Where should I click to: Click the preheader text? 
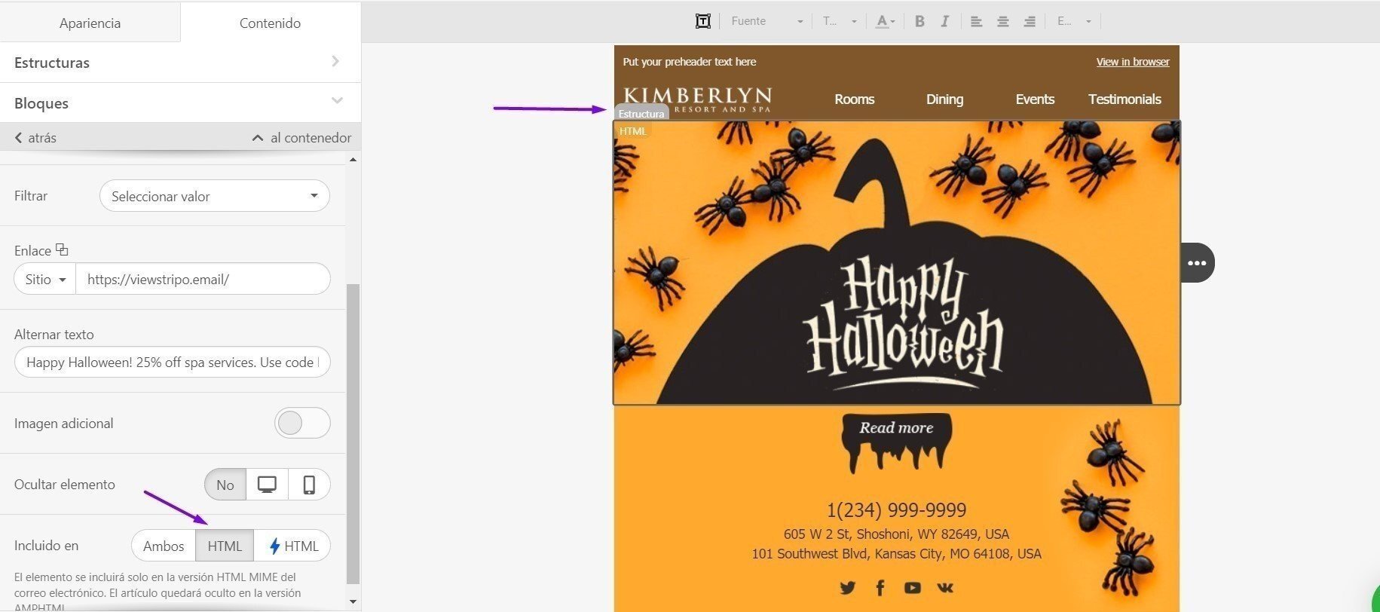689,62
